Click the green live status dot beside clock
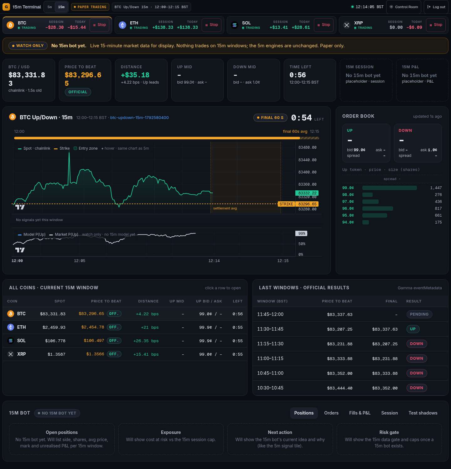The height and width of the screenshot is (469, 451). [x=352, y=7]
